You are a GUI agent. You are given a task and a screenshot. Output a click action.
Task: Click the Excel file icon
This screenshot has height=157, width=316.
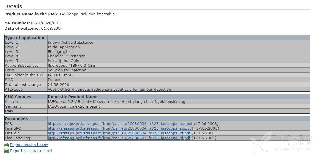click(x=7, y=151)
